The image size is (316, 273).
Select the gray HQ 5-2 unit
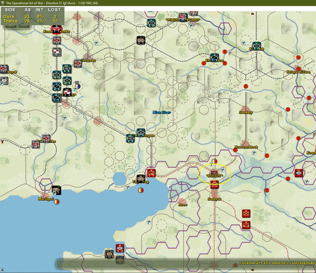click(x=36, y=144)
